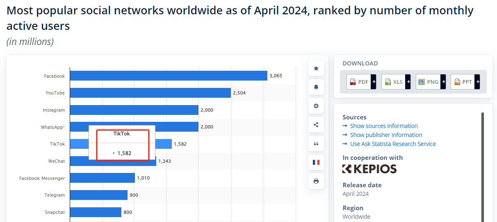
Task: Click the Snapchat bar in chart
Action: [x=96, y=212]
